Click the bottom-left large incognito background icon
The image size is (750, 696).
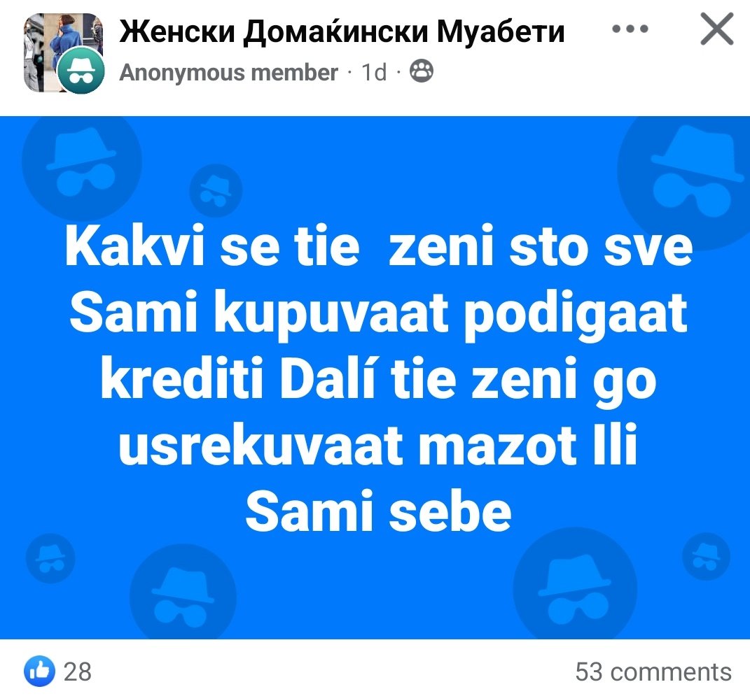click(183, 592)
